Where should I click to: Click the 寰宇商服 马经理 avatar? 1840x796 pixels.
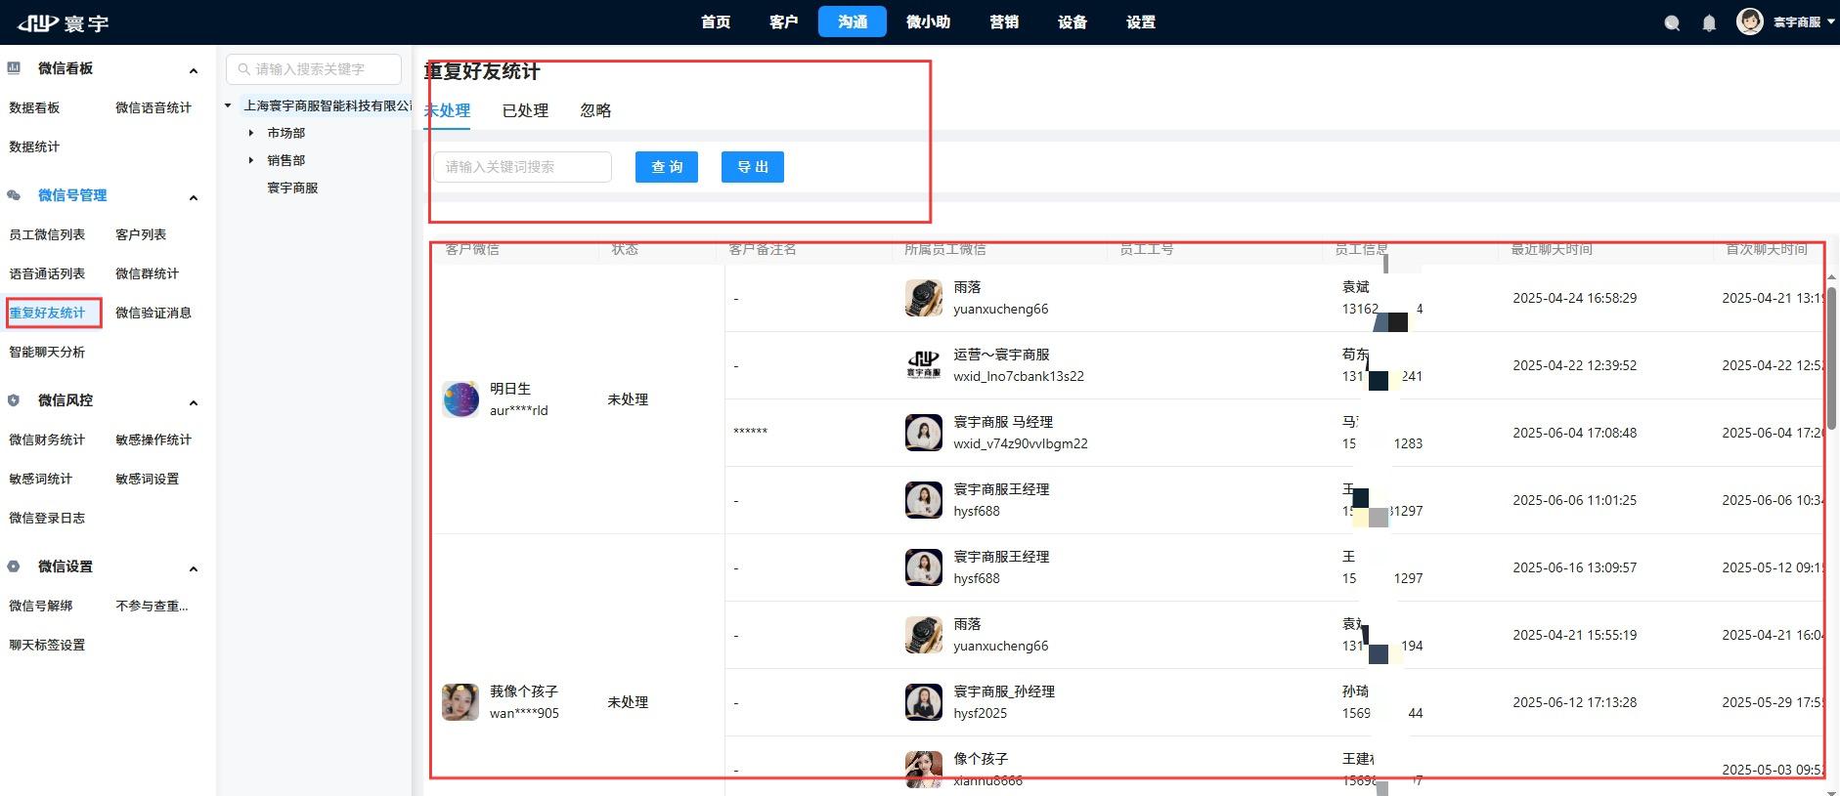tap(924, 433)
